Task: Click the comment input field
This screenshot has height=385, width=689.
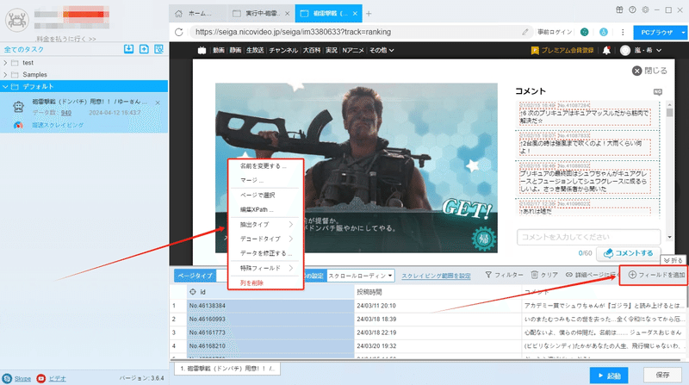Action: 588,237
